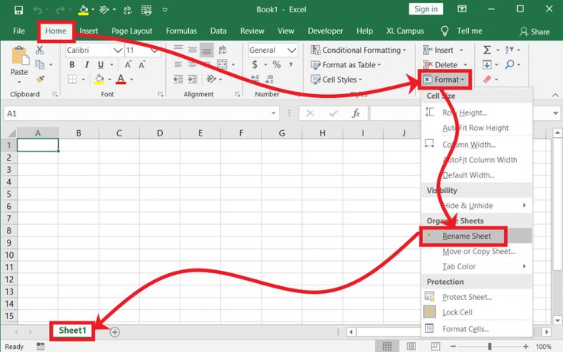563x352 pixels.
Task: Click the Cut scissors icon
Action: pyautogui.click(x=40, y=50)
